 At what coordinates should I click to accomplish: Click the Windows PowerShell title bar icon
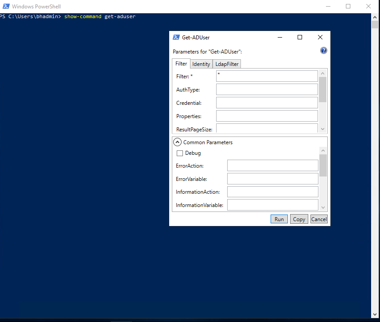pos(6,6)
